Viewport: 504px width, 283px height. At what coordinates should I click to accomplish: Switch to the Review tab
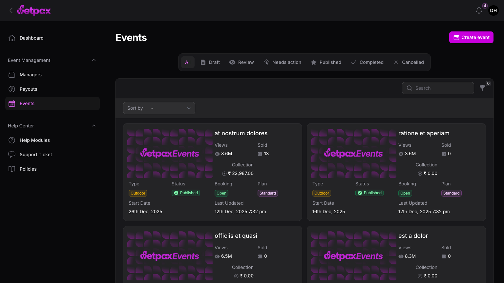[241, 62]
